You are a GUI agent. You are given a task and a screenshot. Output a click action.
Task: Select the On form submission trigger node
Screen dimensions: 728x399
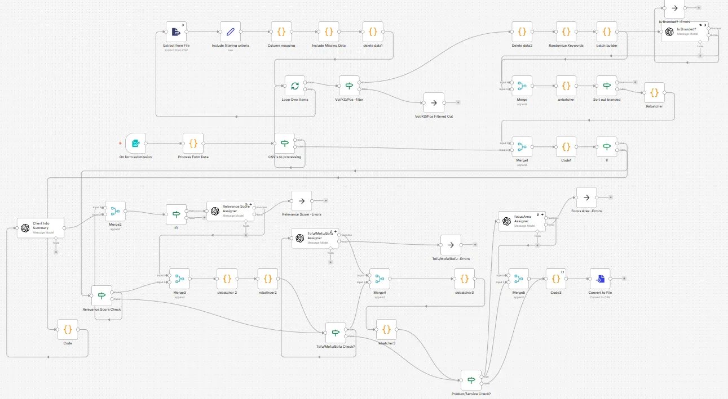point(135,144)
